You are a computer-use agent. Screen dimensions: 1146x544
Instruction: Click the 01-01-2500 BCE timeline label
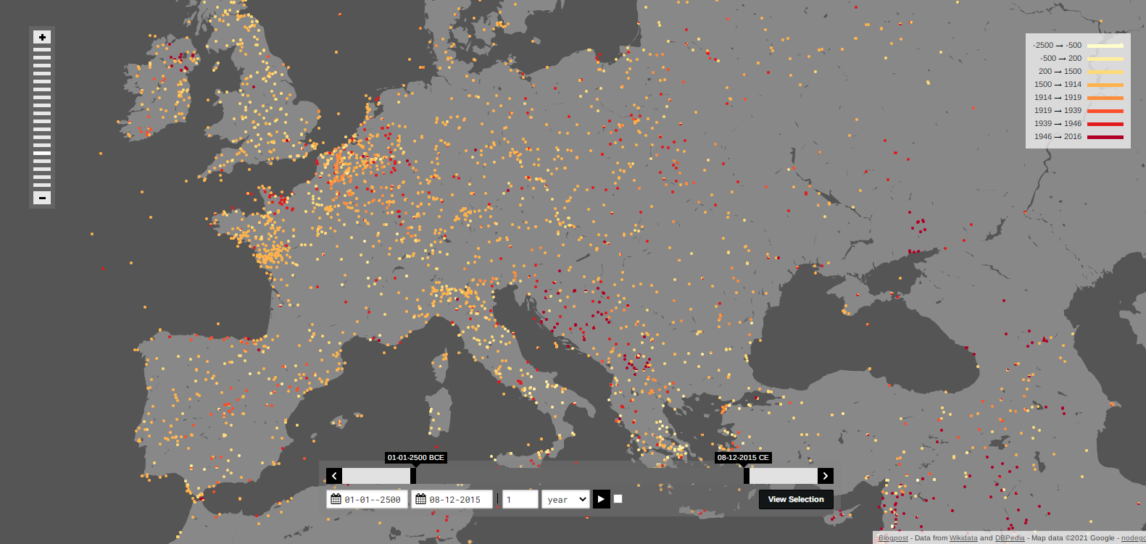416,458
